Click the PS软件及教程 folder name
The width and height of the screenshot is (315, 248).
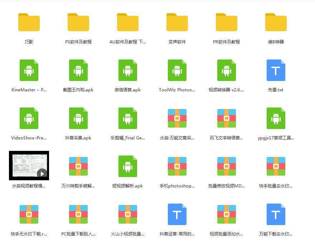click(78, 42)
